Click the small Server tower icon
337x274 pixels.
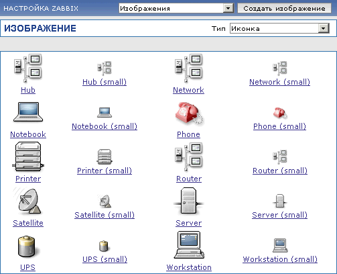pos(280,201)
